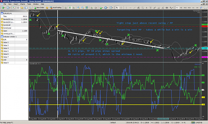Screen dimensions: 208x124
Task: Switch chart to M30 timeframe
Action: [x=189, y=8]
